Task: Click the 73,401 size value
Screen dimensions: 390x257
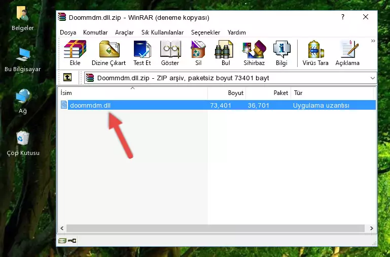Action: (x=221, y=105)
